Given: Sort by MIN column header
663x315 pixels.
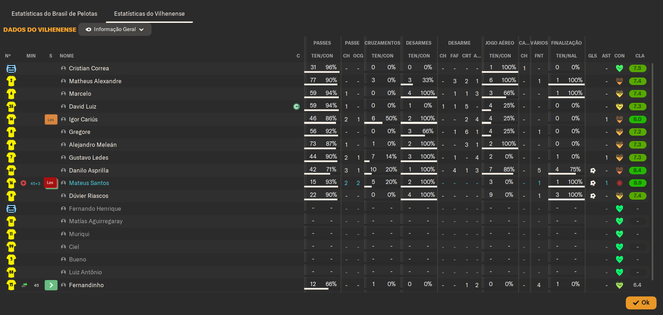Looking at the screenshot, I should tap(31, 56).
